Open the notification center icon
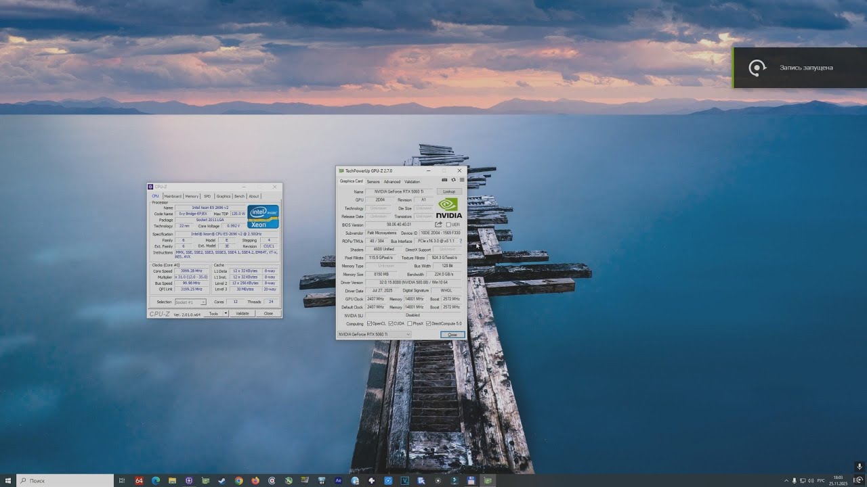 (x=859, y=480)
